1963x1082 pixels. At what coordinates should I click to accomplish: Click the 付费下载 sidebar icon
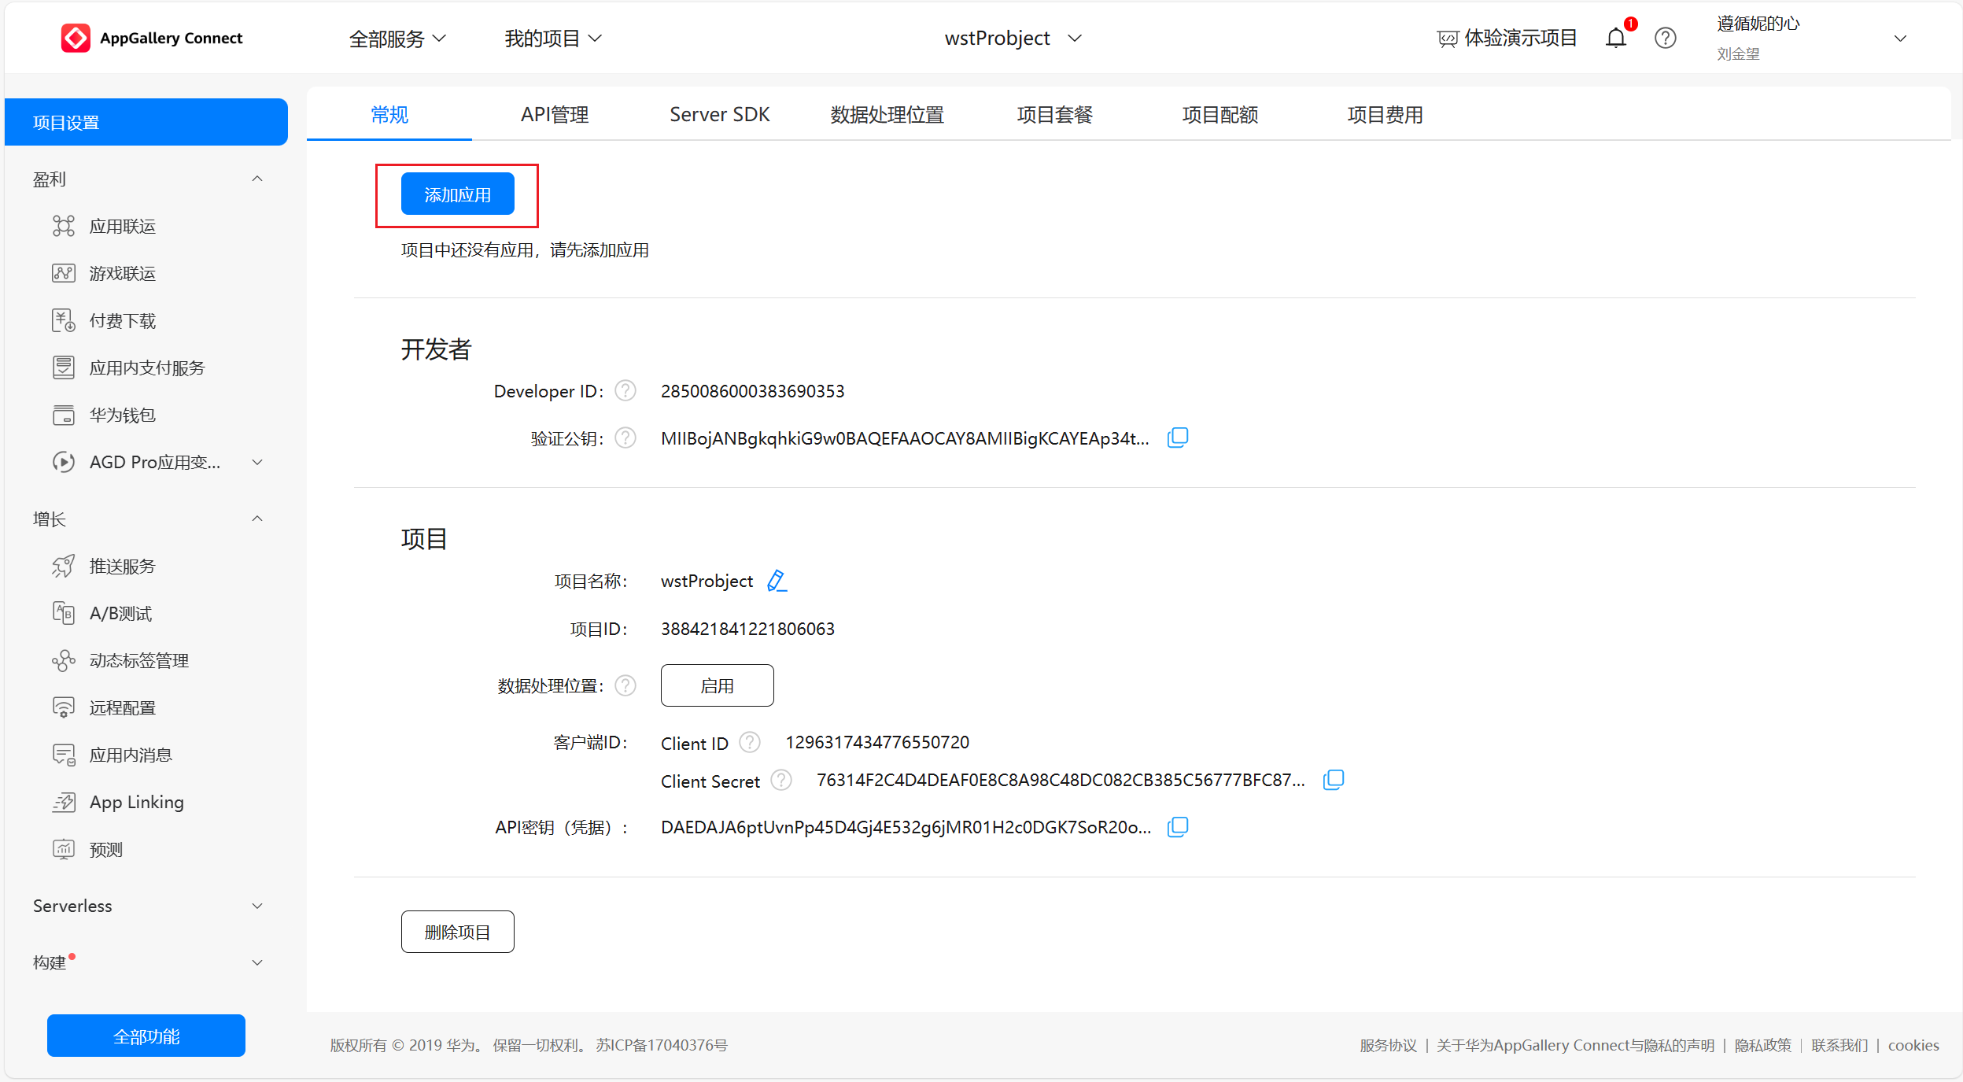point(64,320)
